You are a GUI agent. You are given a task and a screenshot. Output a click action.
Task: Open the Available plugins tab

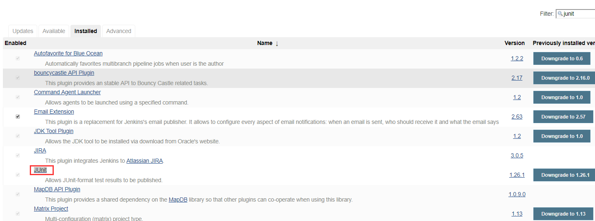click(54, 31)
